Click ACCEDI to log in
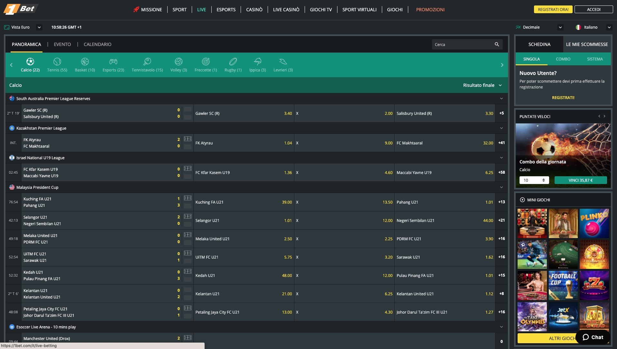The width and height of the screenshot is (617, 349). [x=593, y=9]
